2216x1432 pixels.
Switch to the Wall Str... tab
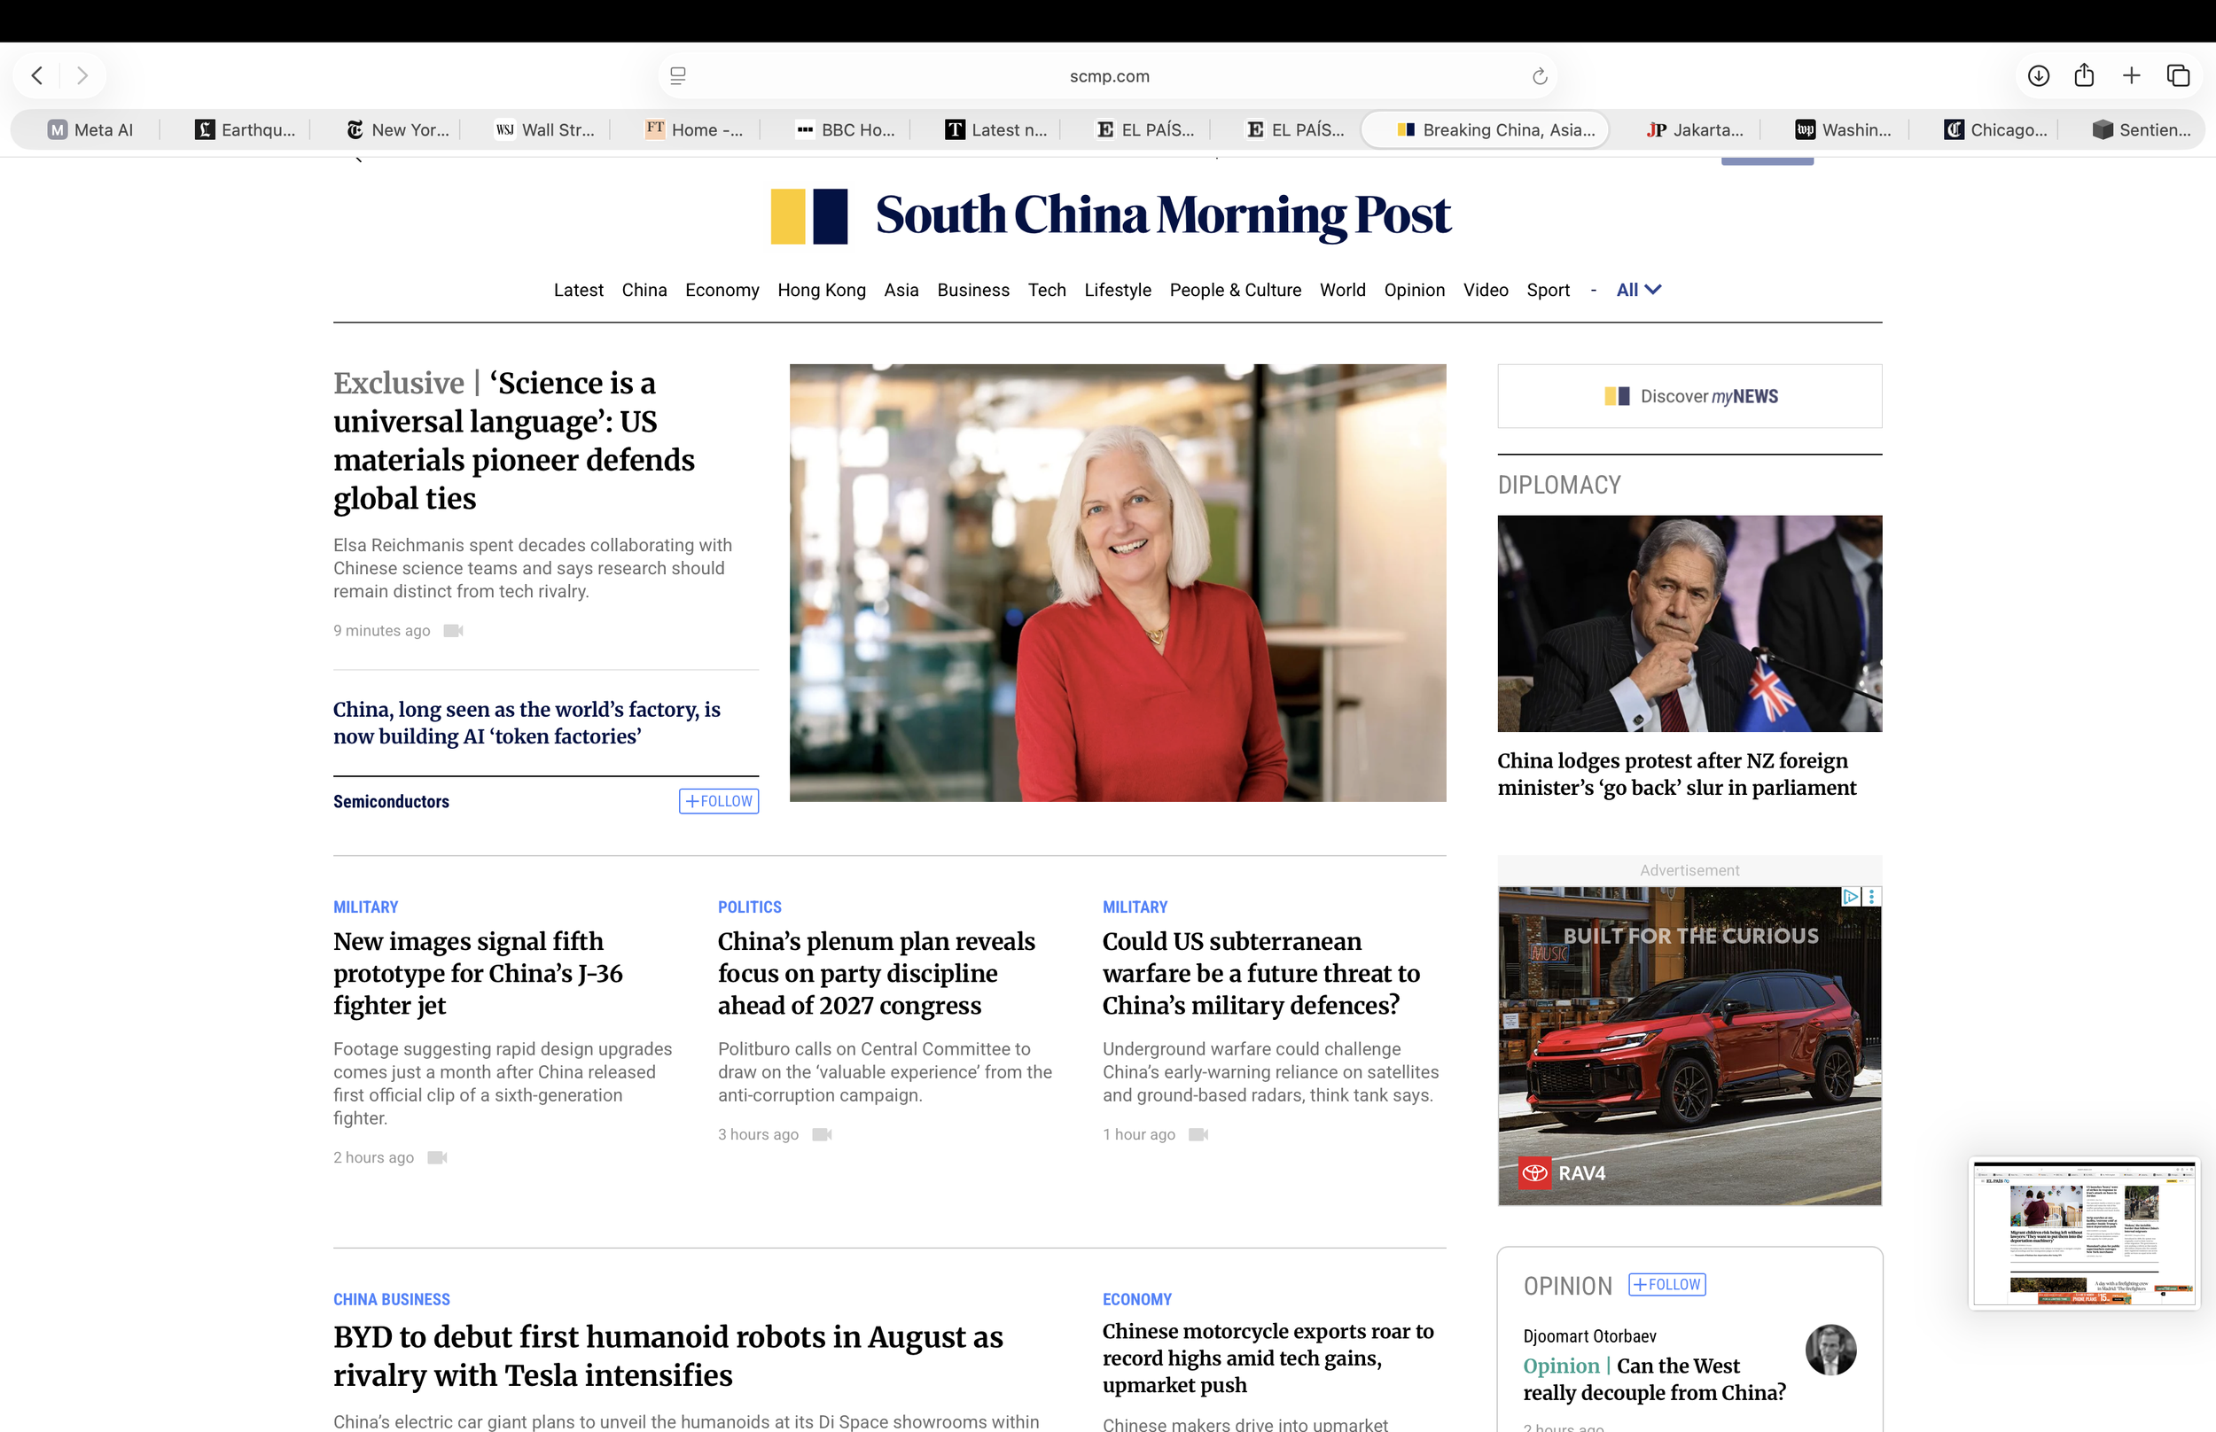point(546,130)
